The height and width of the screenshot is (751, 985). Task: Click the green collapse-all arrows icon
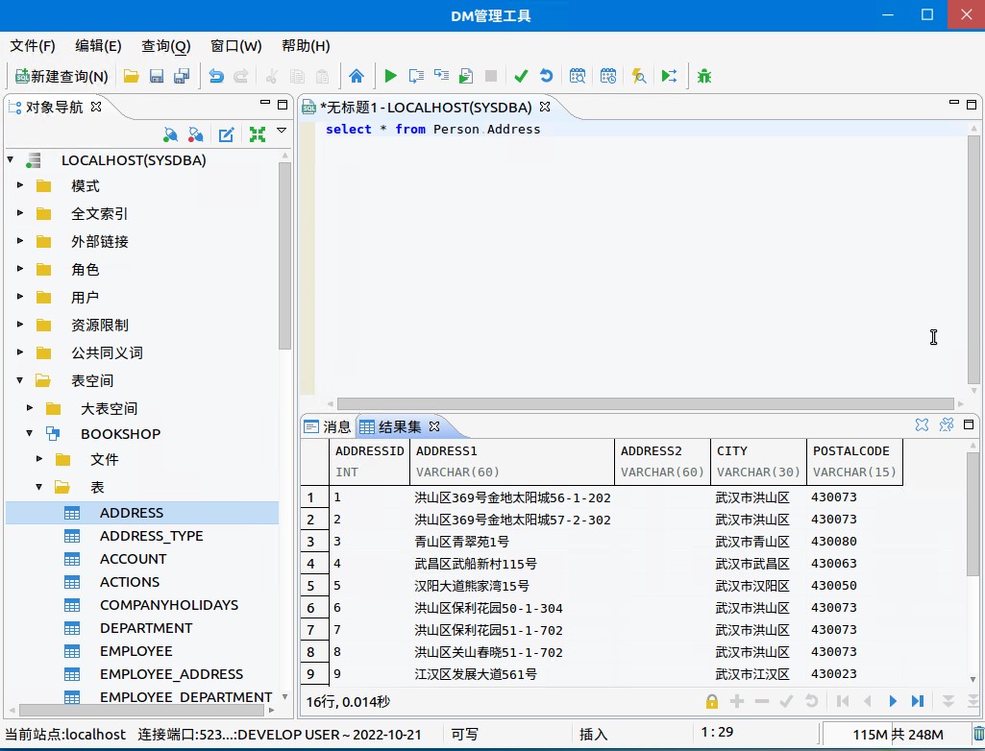(258, 134)
